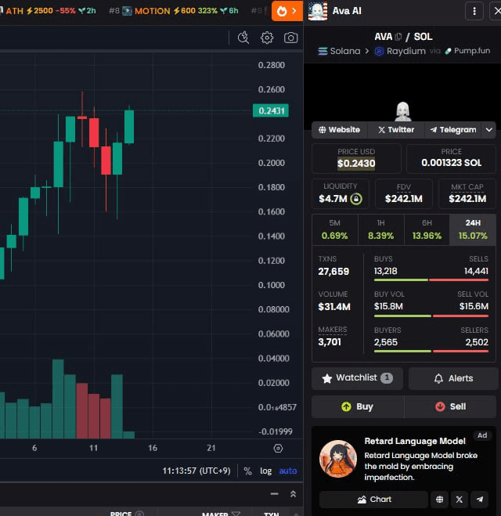The height and width of the screenshot is (516, 501).
Task: Click the Ava AI token avatar
Action: click(x=318, y=11)
